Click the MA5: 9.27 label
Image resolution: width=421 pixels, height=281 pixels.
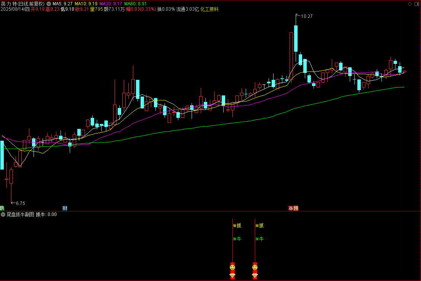click(62, 4)
